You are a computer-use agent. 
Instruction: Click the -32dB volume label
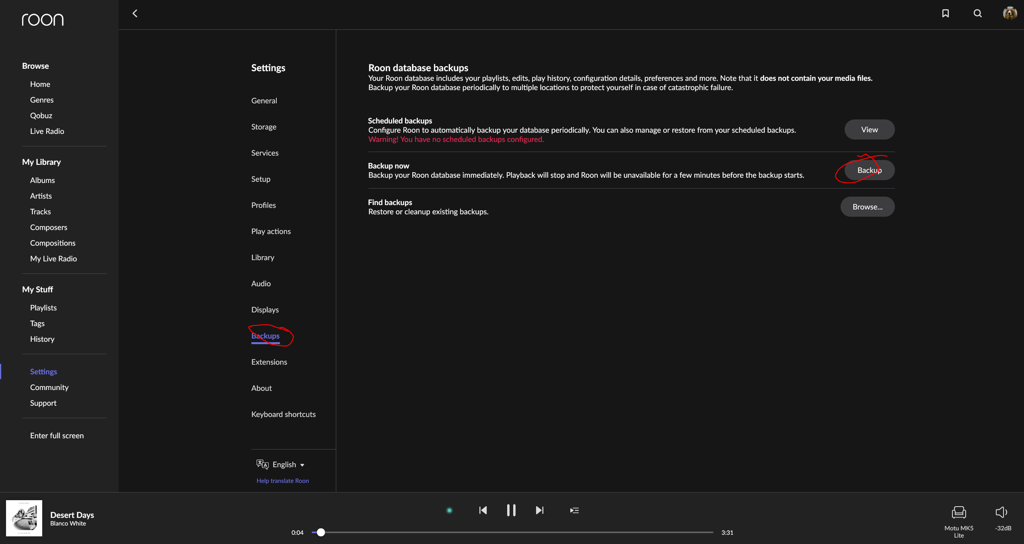pos(1003,528)
